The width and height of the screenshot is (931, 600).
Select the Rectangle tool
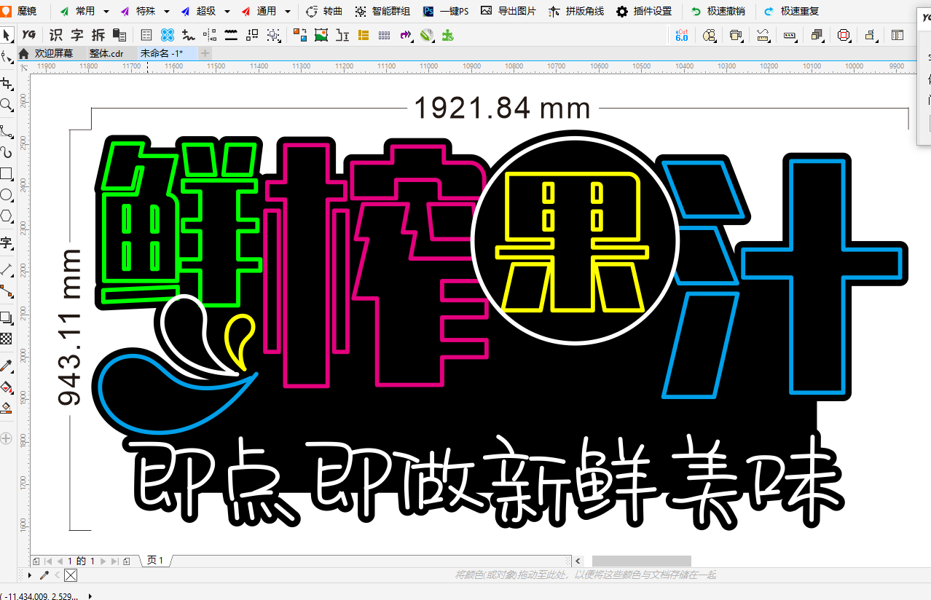pos(7,173)
